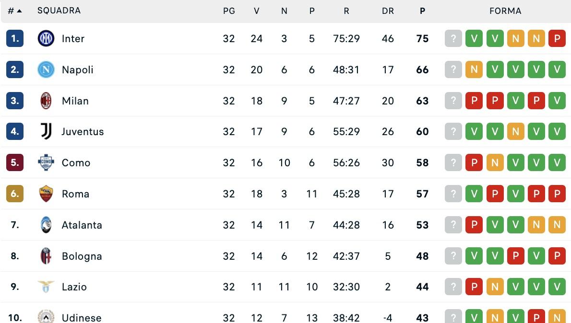Screen dimensions: 571x323
Task: Click the Roma crest
Action: click(46, 194)
